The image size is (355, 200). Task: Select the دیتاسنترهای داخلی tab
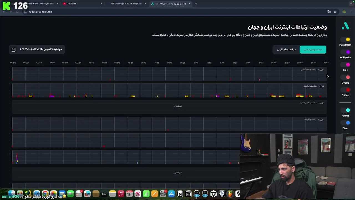coord(313,49)
